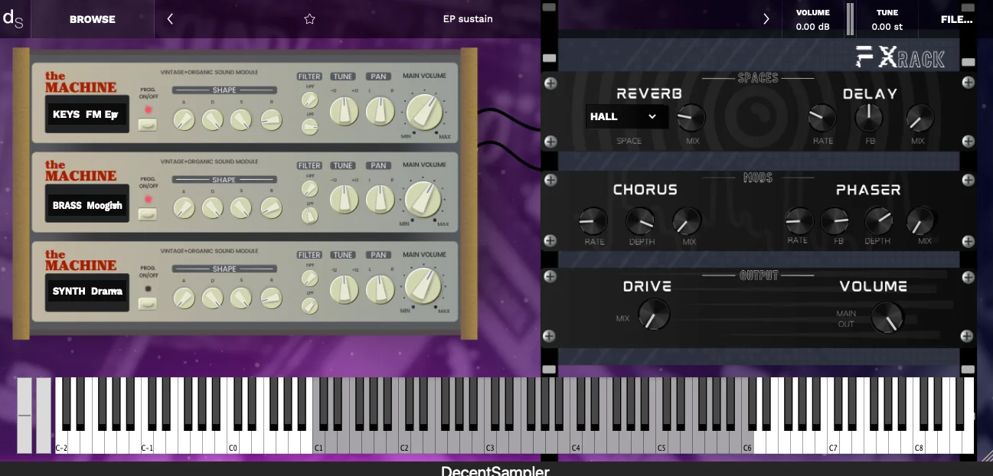
Task: Toggle PROG ON/OFF for KEYS FM Ep module
Action: pos(148,125)
